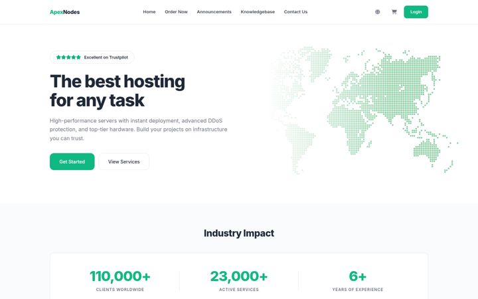478x299 pixels.
Task: Open the language globe icon
Action: (377, 12)
